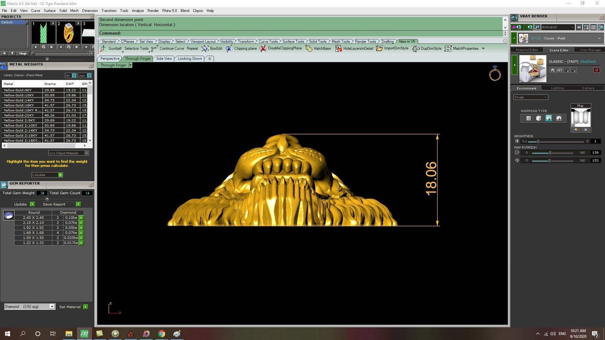Select the HatchBase tool
The height and width of the screenshot is (340, 605).
(318, 48)
